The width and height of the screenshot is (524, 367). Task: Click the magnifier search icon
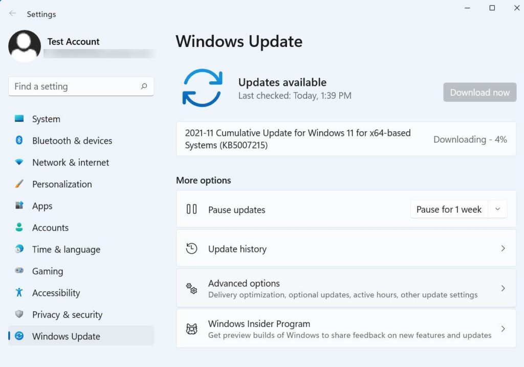point(144,86)
